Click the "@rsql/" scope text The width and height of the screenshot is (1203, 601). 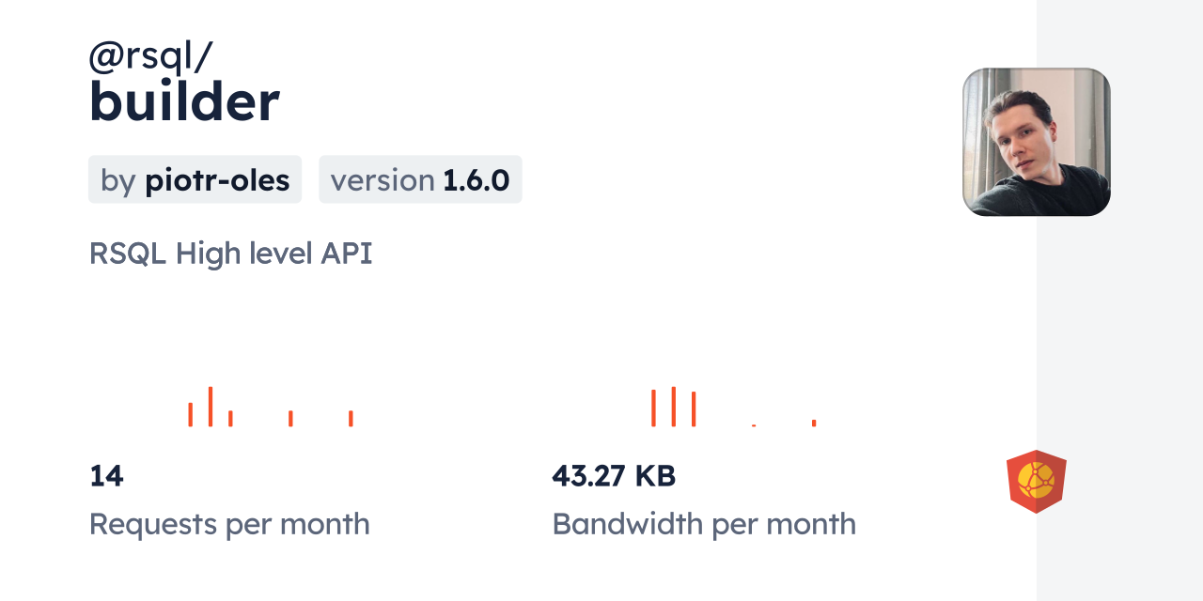[x=150, y=57]
